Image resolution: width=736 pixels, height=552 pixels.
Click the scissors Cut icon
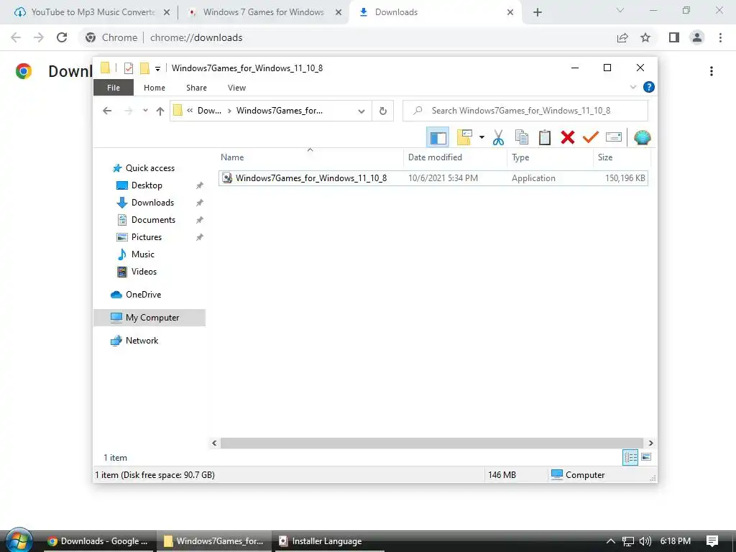(x=499, y=137)
